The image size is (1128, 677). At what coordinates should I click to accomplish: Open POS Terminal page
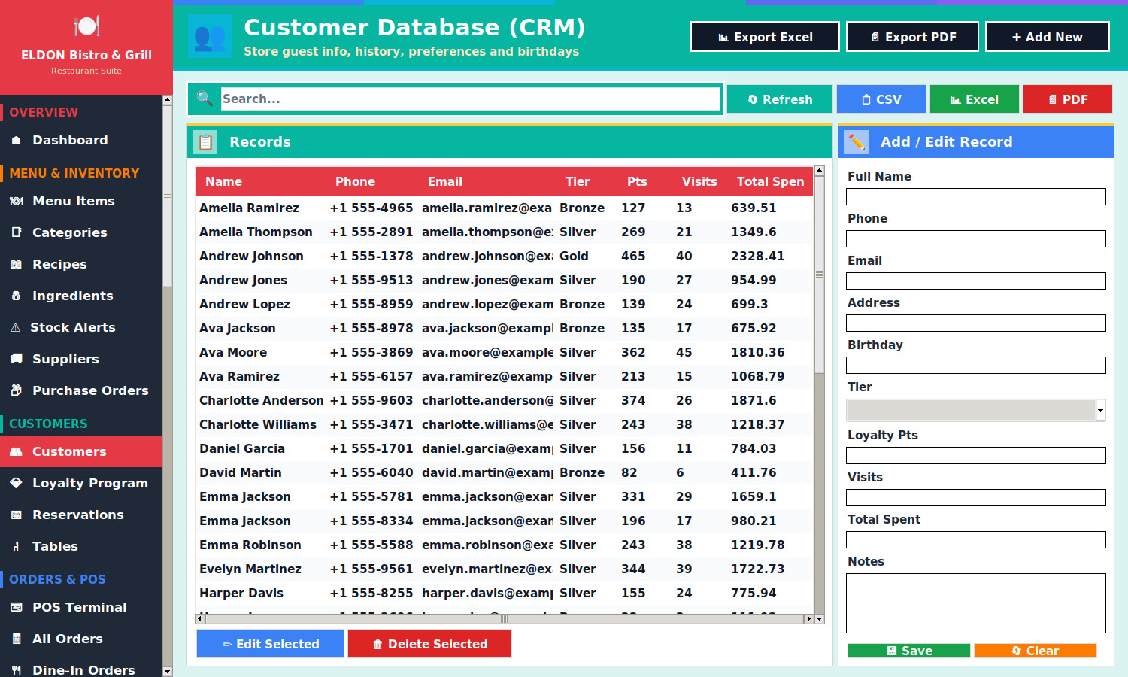(x=81, y=607)
